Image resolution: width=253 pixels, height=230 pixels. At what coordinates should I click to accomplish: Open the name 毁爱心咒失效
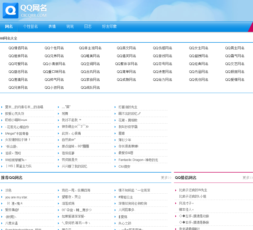coord(15,114)
